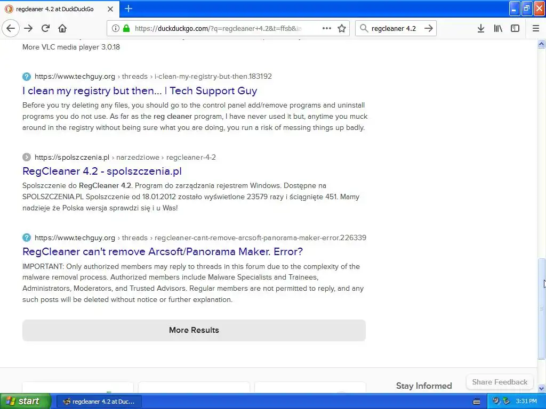This screenshot has height=409, width=546.
Task: Click first system tray icon
Action: 496,402
